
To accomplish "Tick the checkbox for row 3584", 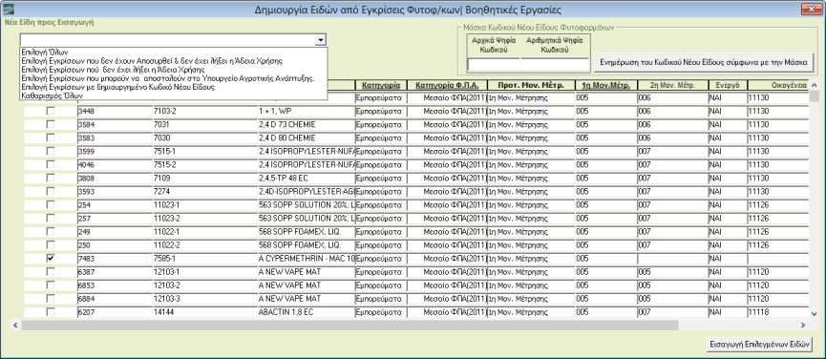I will (51, 125).
